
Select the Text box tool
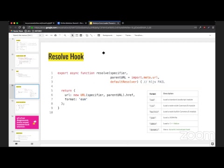77,35
